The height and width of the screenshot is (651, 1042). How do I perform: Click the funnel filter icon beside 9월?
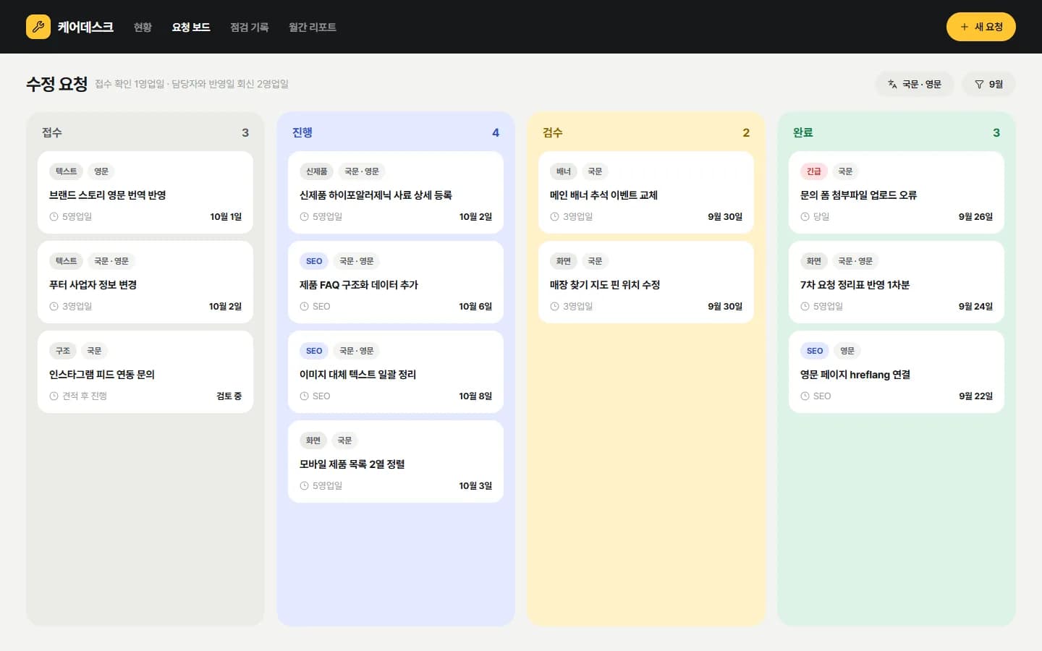[x=979, y=84]
